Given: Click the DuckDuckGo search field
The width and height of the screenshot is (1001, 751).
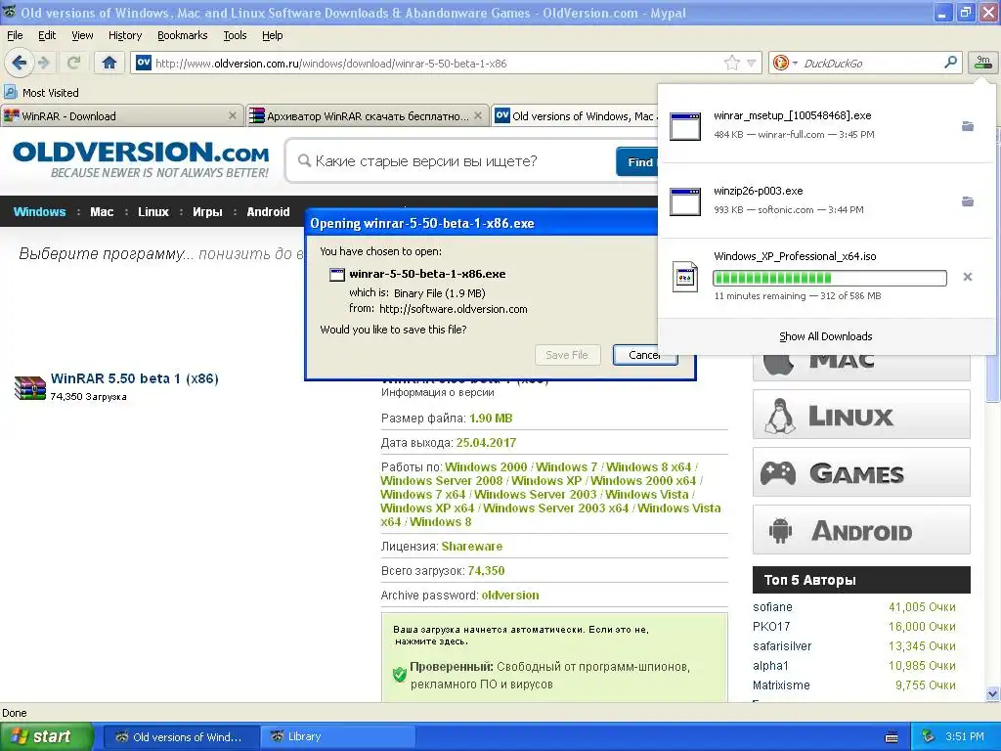Looking at the screenshot, I should (x=868, y=63).
